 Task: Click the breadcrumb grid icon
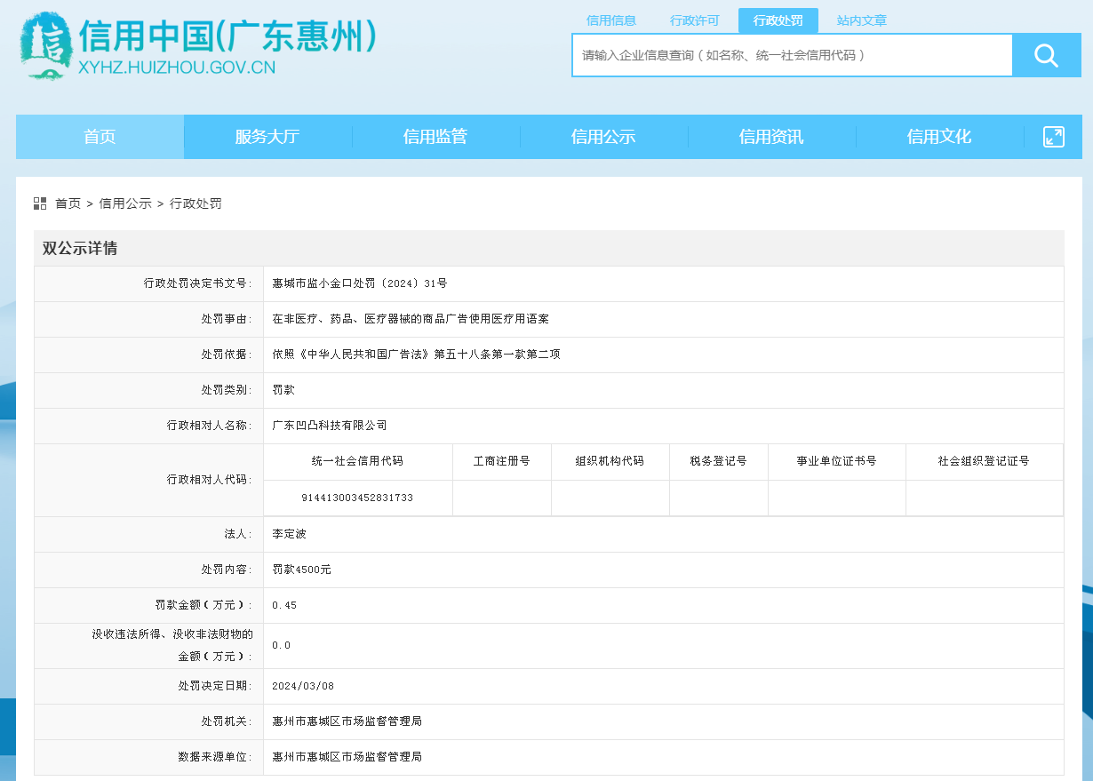coord(40,203)
